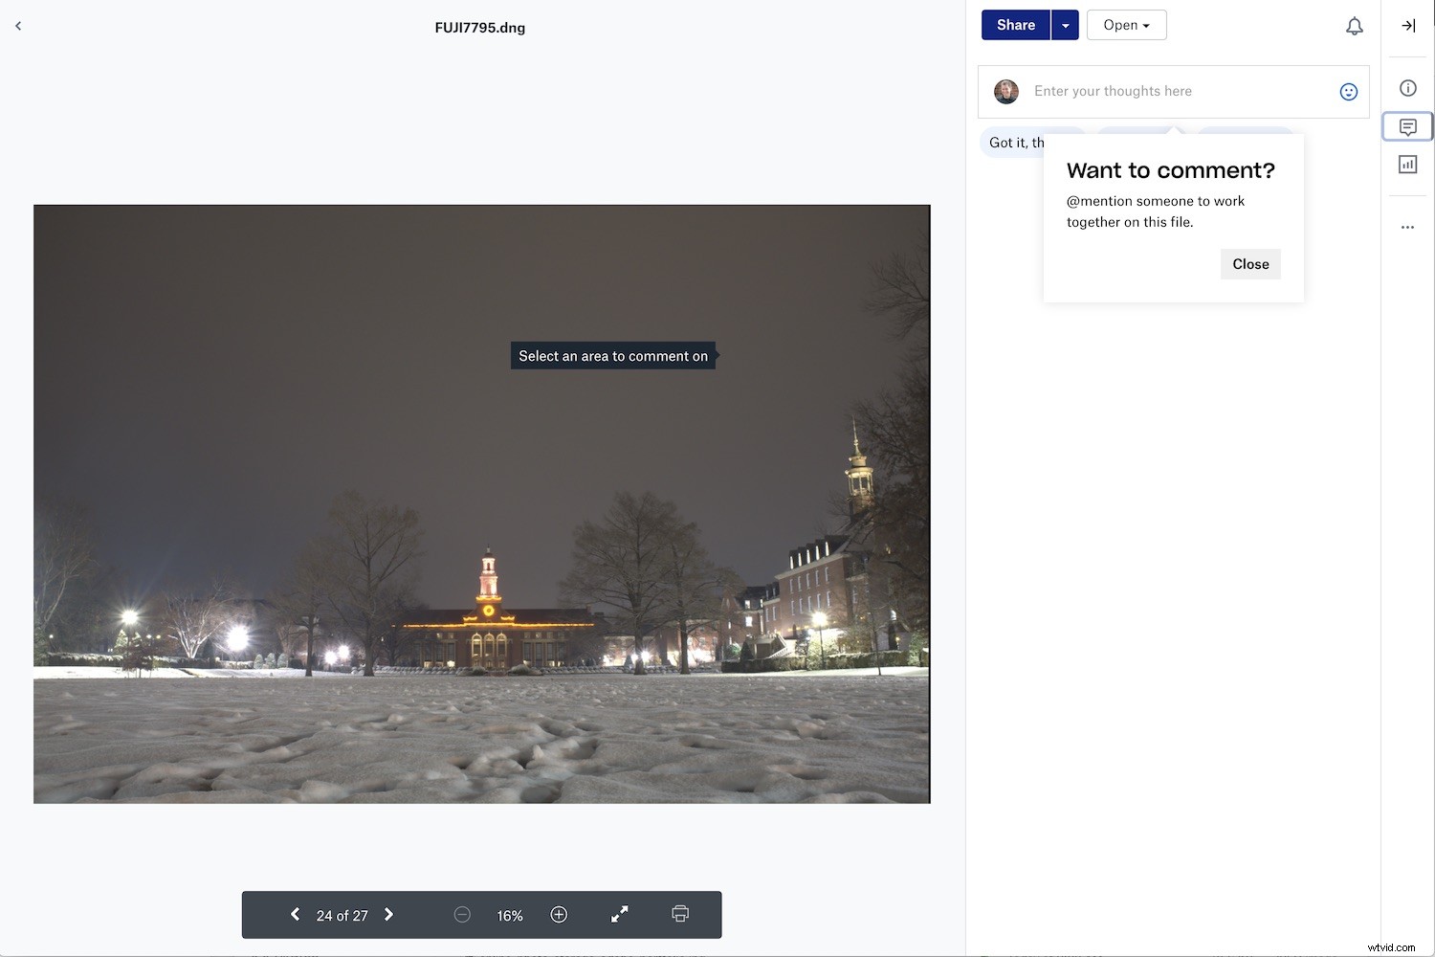The image size is (1435, 957).
Task: Toggle the comments panel in the sidebar
Action: point(1407,125)
